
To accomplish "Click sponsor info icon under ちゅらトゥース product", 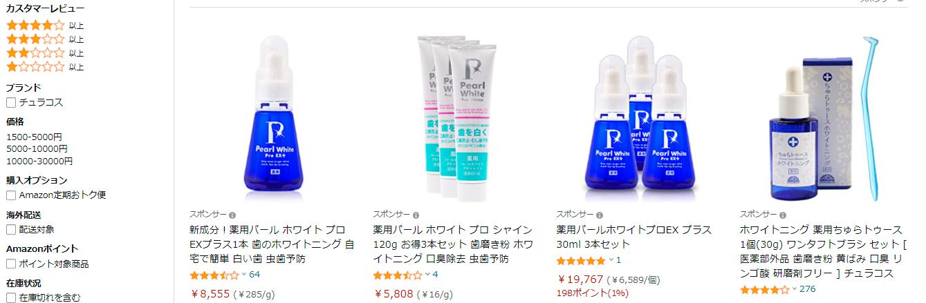I will pos(783,215).
